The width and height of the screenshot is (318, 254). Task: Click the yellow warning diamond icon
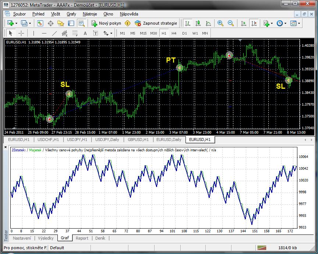click(x=128, y=23)
